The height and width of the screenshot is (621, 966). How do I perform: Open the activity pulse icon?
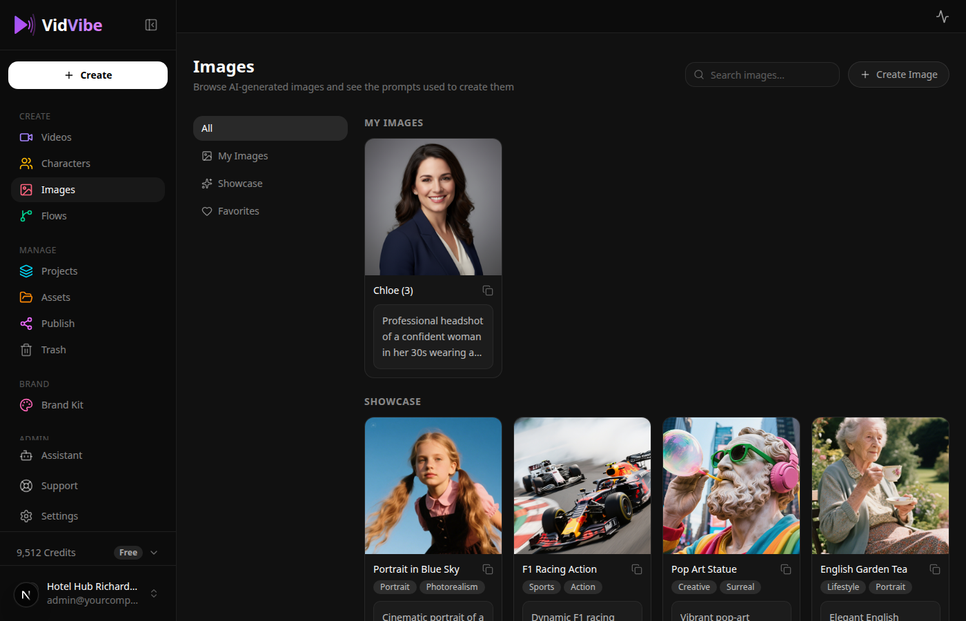(x=943, y=17)
